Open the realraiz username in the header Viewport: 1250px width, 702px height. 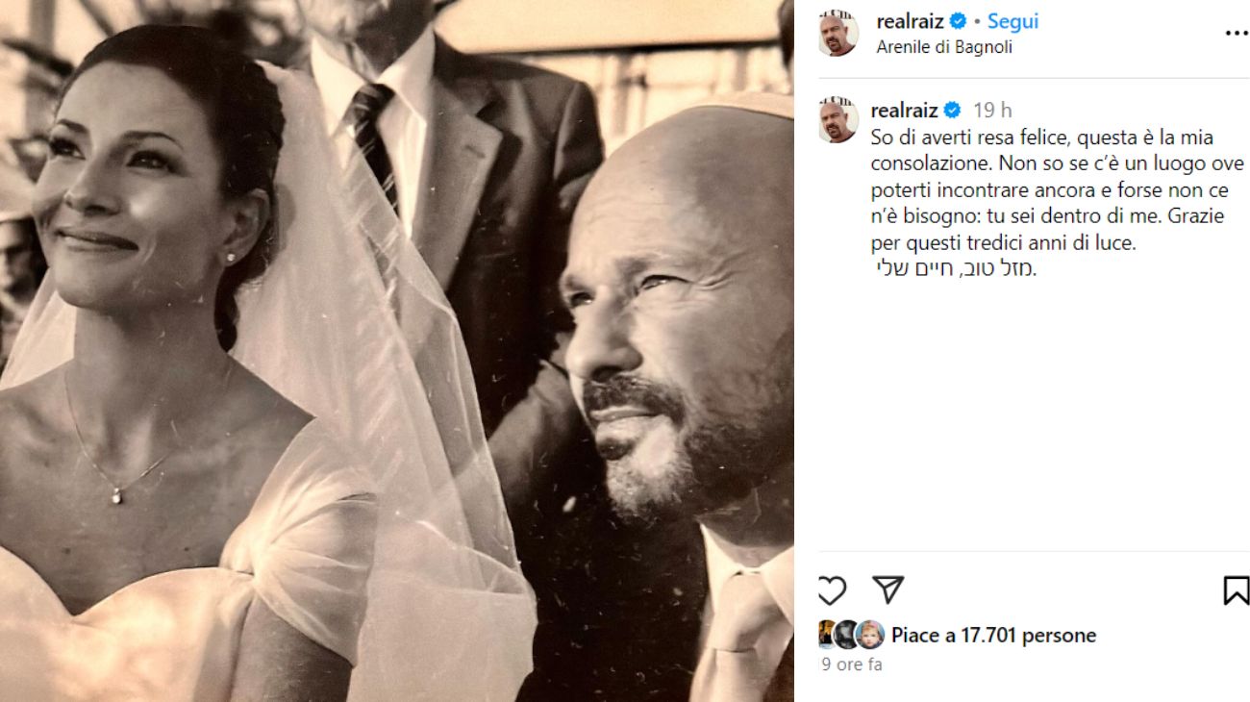tap(910, 19)
